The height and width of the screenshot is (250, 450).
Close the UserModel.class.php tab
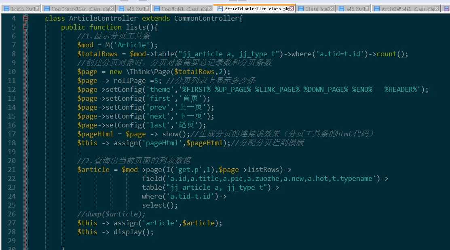tap(209, 8)
